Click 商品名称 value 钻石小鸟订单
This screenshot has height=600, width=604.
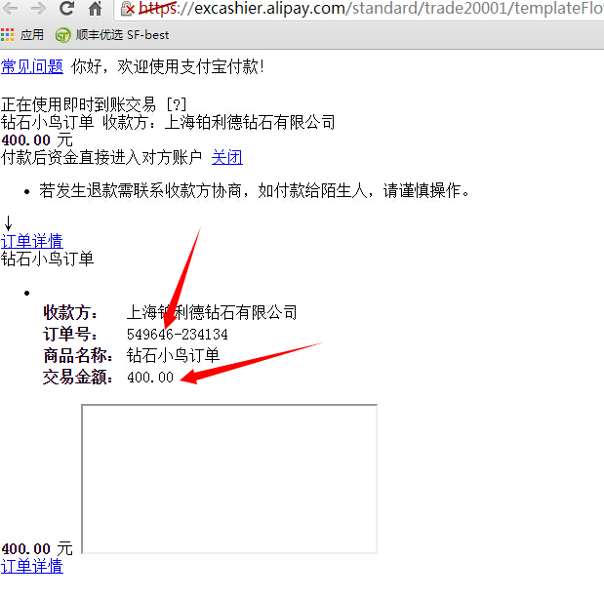[x=173, y=355]
